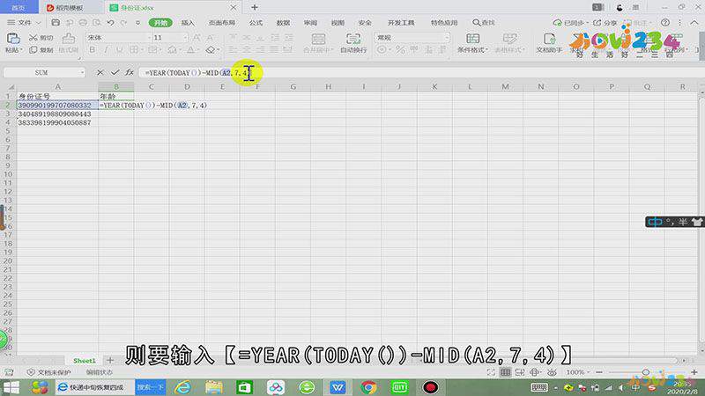The width and height of the screenshot is (705, 396).
Task: Expand the fill color dropdown
Action: pos(180,50)
